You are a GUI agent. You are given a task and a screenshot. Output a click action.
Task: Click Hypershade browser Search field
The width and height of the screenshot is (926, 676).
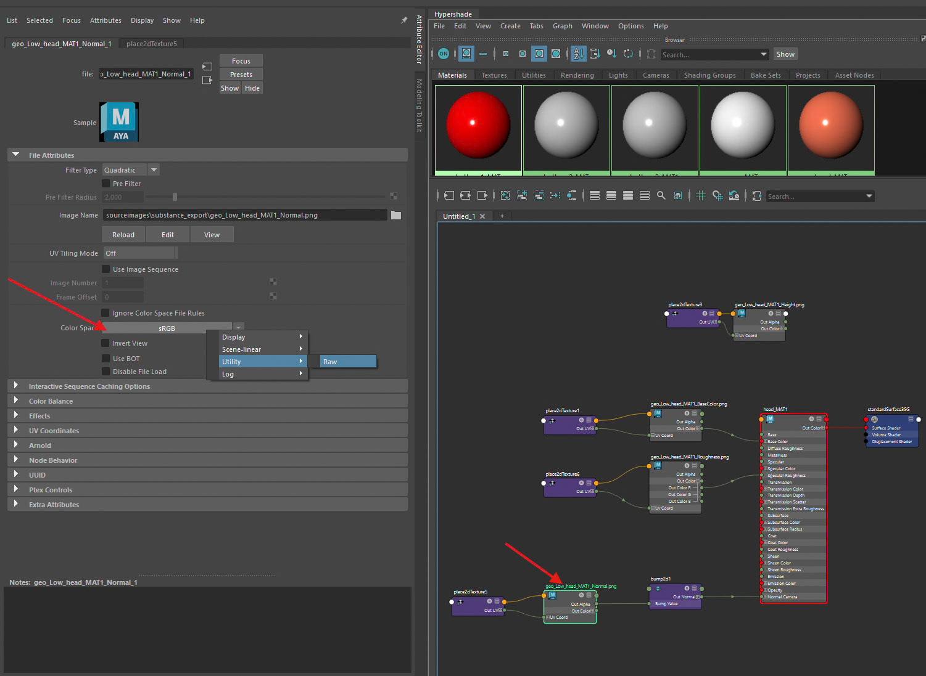pos(714,55)
